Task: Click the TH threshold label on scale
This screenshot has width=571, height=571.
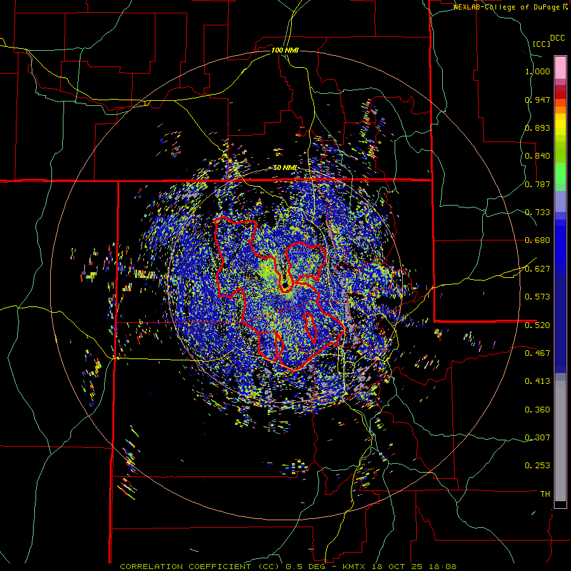Action: point(545,494)
